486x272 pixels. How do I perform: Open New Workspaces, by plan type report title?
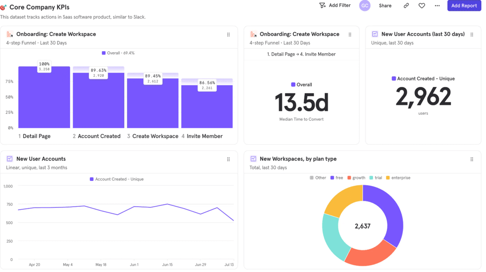[298, 159]
